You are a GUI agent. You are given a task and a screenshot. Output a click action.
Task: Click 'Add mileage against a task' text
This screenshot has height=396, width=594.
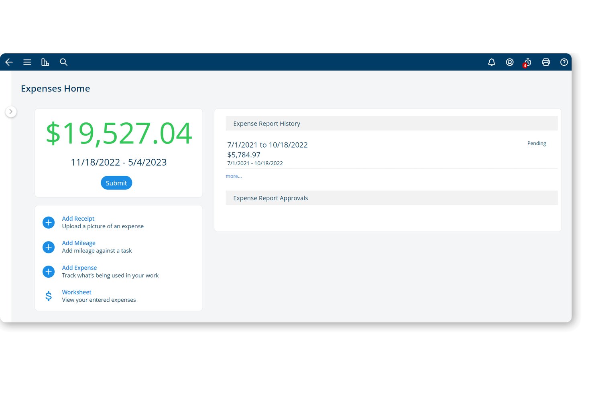click(97, 251)
